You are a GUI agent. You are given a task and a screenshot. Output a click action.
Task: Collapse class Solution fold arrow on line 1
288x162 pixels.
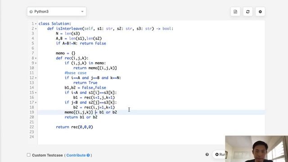click(x=36, y=24)
